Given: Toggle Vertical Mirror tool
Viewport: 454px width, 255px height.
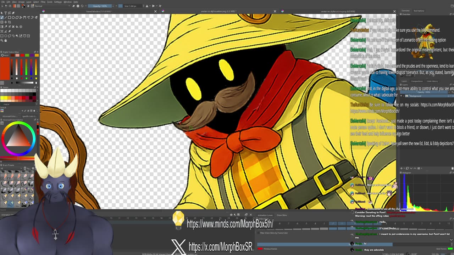Looking at the screenshot, I should tap(153, 6).
